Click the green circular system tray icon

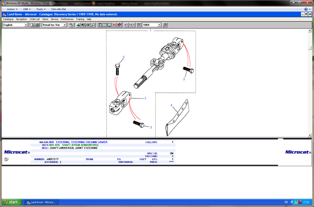[x=296, y=202]
